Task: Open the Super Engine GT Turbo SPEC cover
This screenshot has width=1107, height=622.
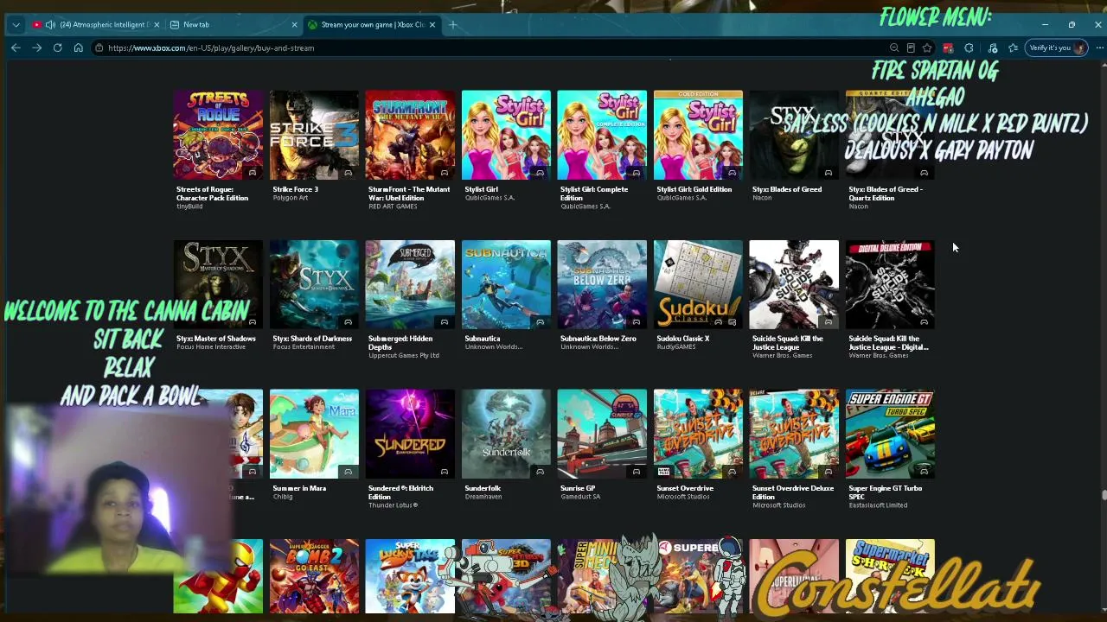Action: [890, 435]
